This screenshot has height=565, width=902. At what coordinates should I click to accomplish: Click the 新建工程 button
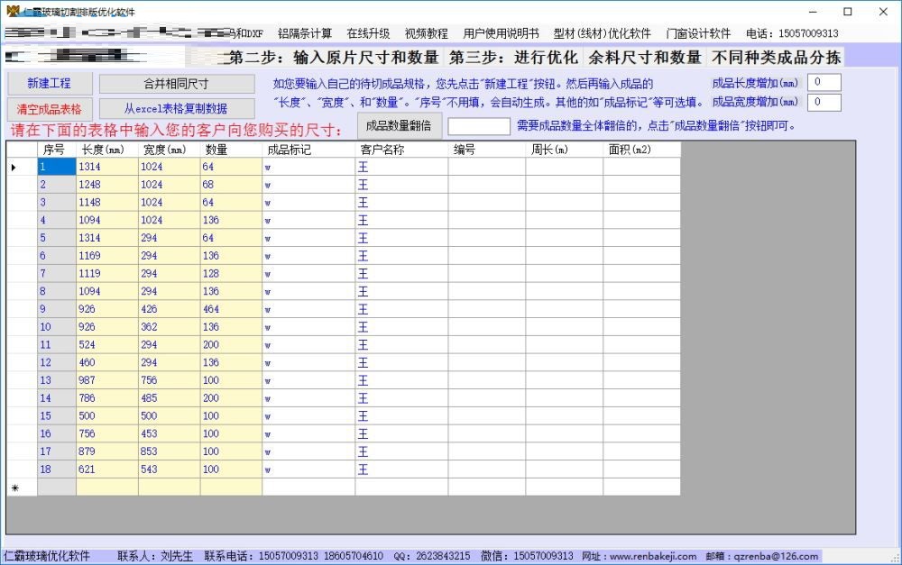(x=50, y=83)
